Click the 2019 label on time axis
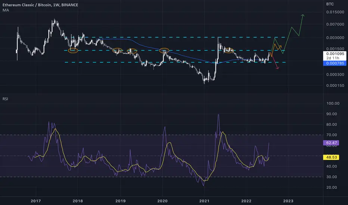 pyautogui.click(x=120, y=201)
